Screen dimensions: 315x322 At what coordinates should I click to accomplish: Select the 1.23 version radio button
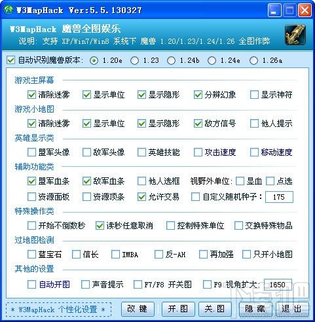click(134, 60)
